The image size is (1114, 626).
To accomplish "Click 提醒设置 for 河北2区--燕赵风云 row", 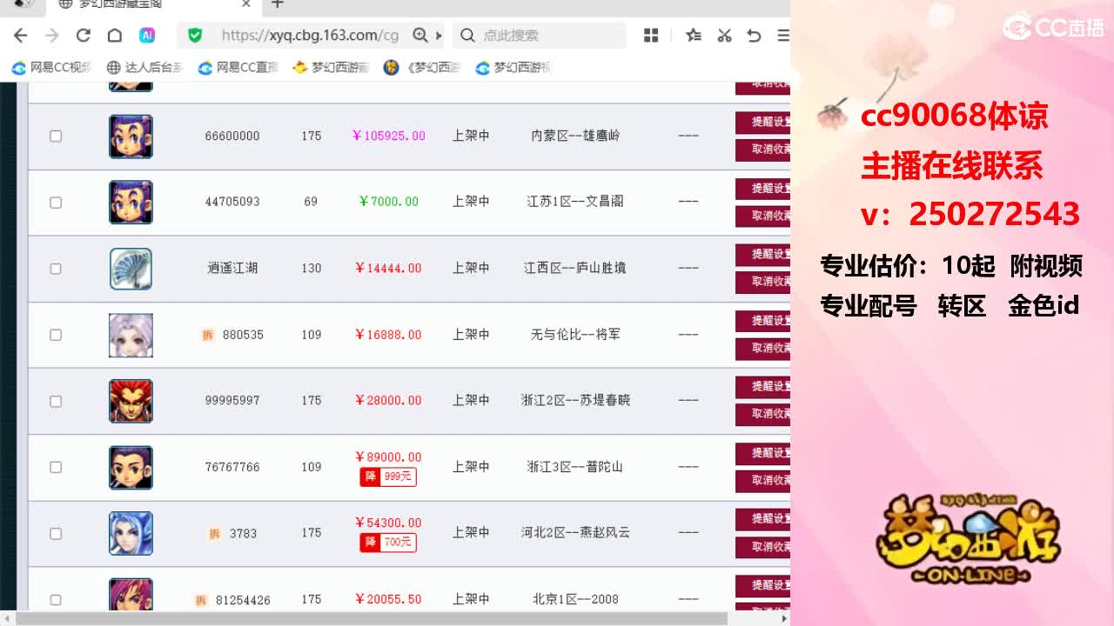I will [763, 519].
